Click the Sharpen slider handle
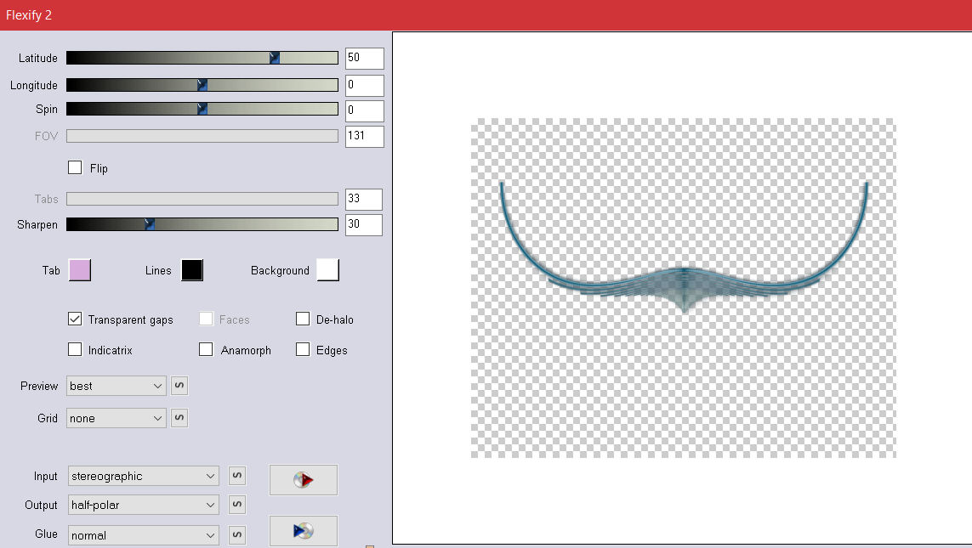 pos(150,224)
